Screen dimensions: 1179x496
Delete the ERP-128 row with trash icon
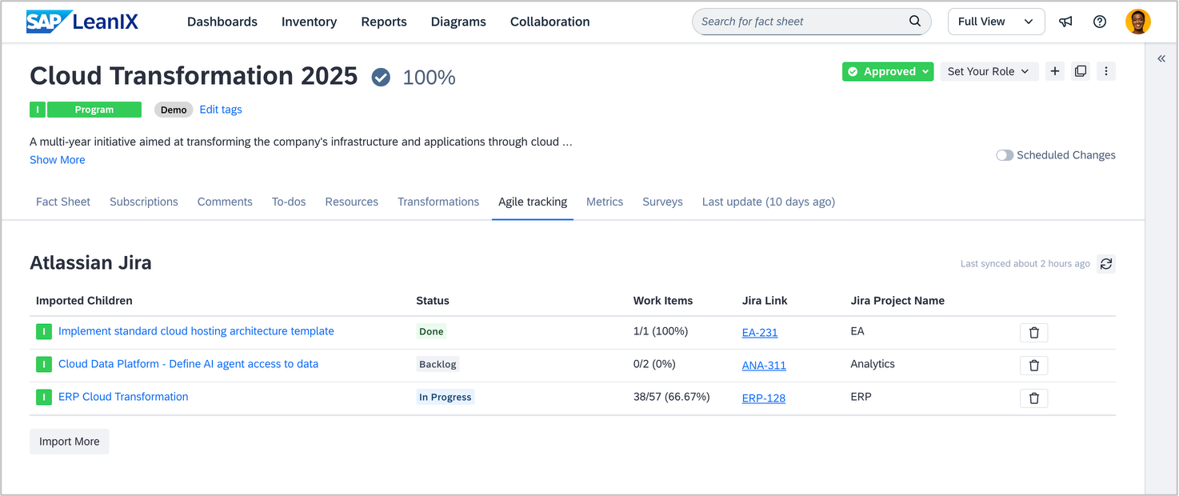1033,398
